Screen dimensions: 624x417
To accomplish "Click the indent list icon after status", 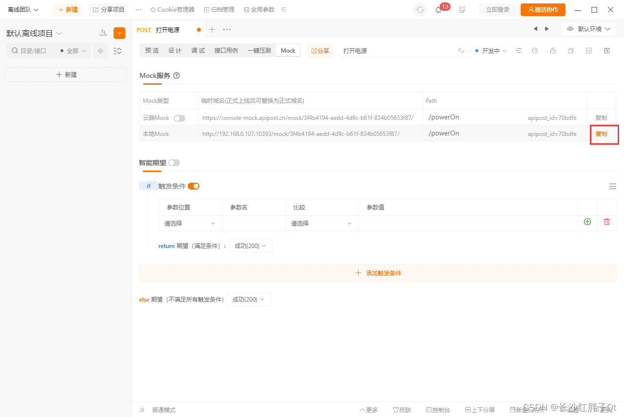I will click(519, 51).
